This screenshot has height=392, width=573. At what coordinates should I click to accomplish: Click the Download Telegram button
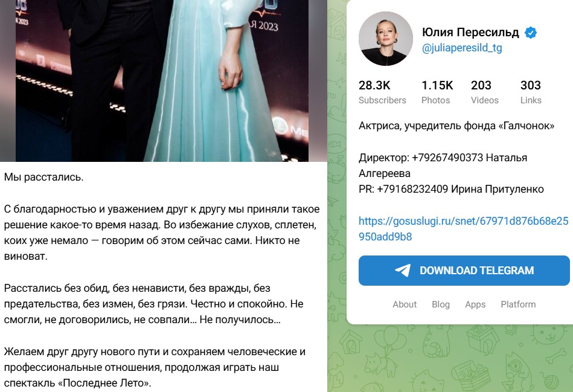pos(464,271)
